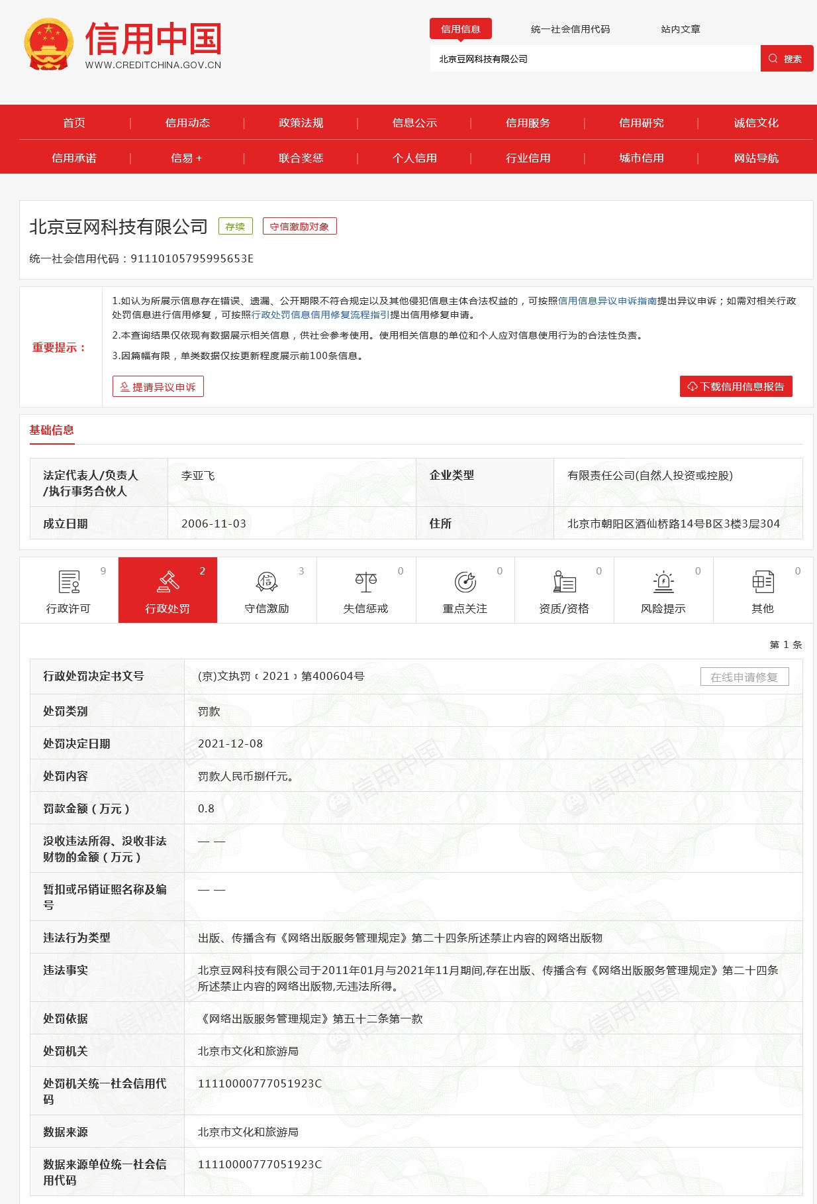Click the 处罚类别 value 罚款
Screen dimensions: 817x1204
(209, 711)
